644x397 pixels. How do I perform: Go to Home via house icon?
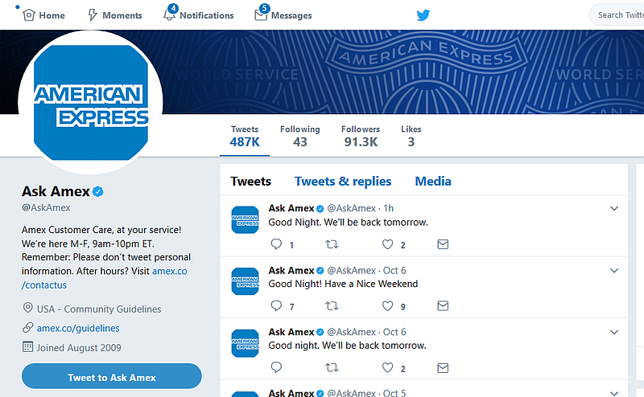coord(29,15)
